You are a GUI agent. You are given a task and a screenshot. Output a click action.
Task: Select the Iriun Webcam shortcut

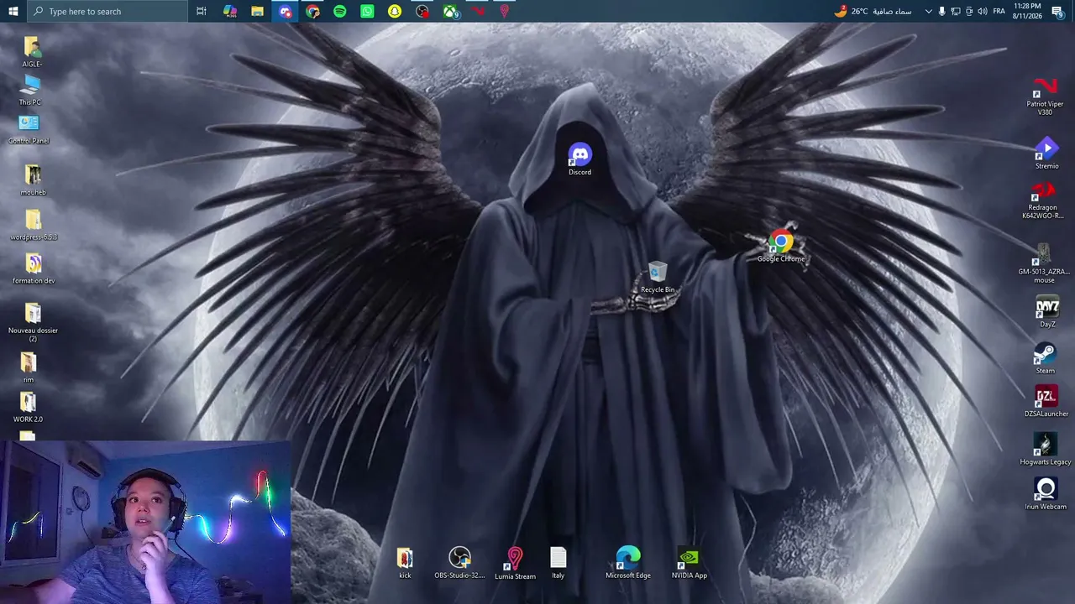pos(1046,494)
